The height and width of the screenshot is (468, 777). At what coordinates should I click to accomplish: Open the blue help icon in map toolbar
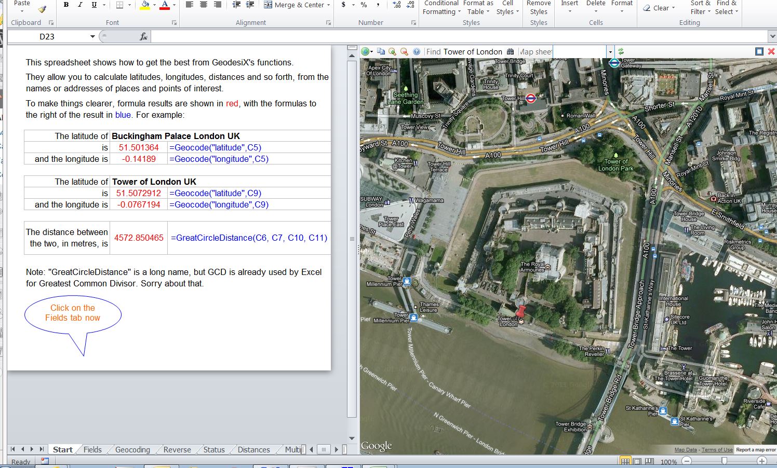[416, 51]
